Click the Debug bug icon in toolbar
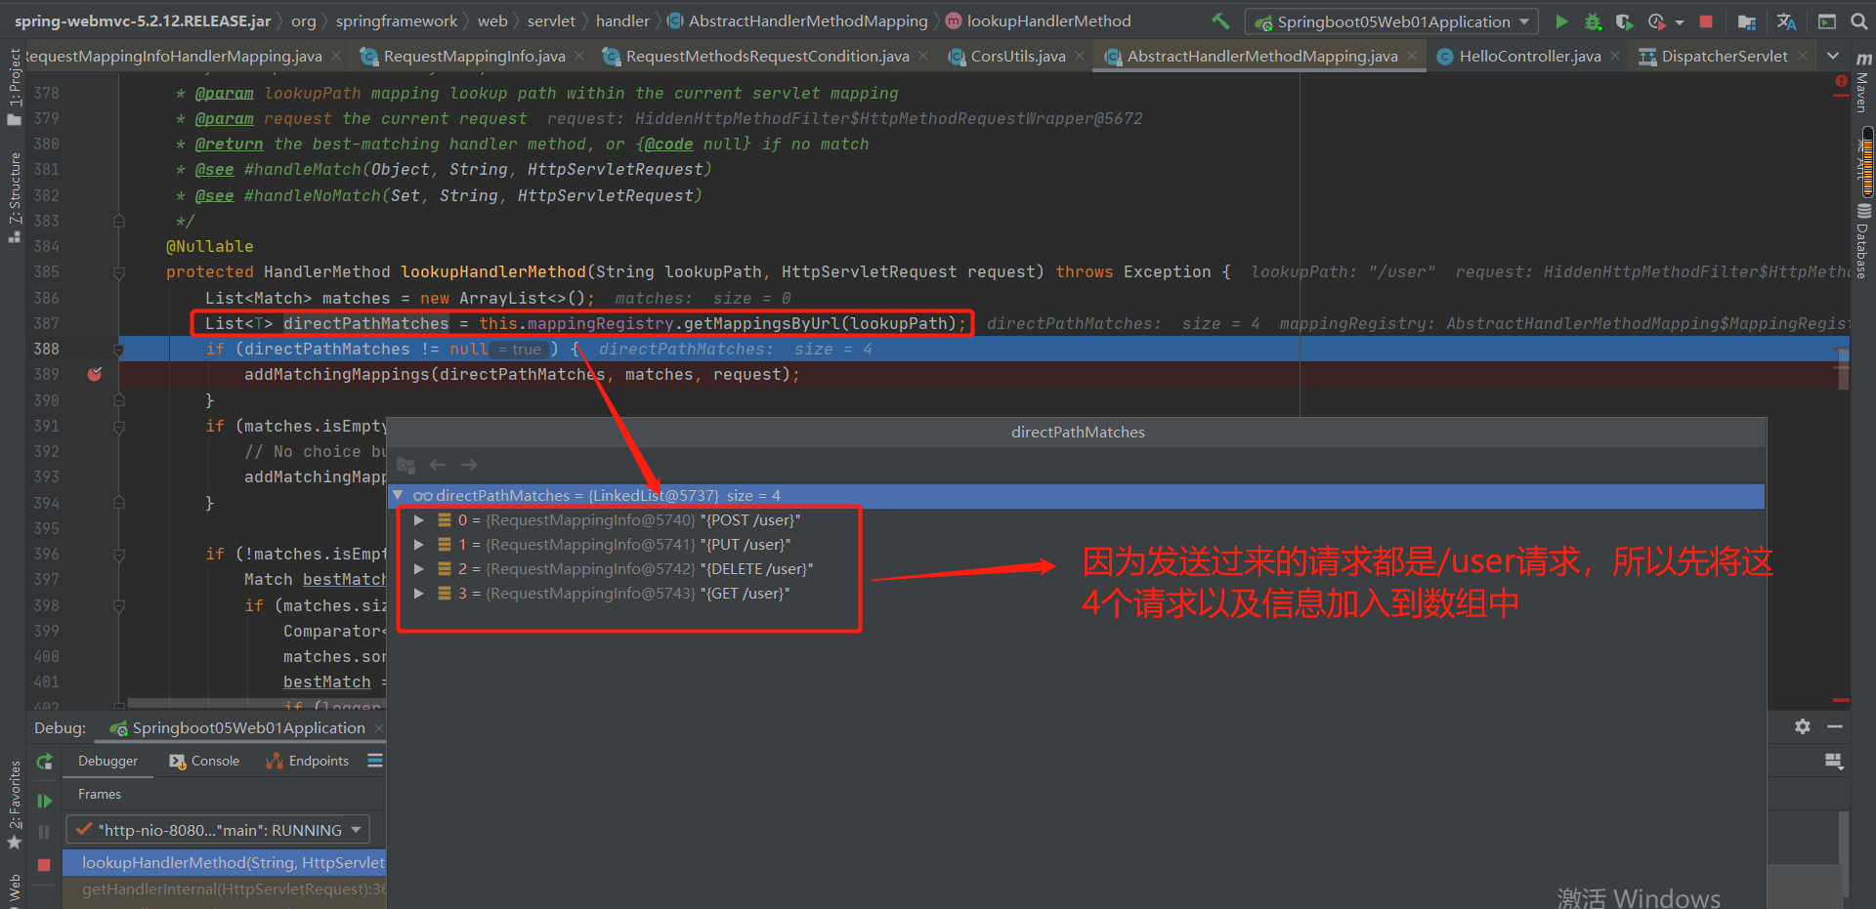1876x909 pixels. coord(1593,21)
